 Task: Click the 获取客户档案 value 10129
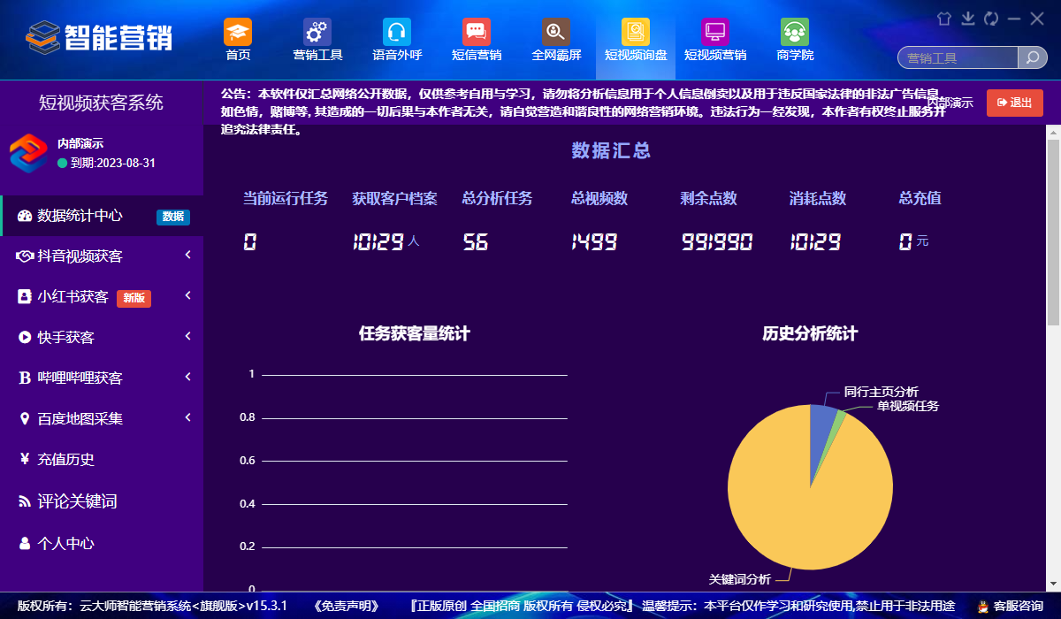coord(378,241)
